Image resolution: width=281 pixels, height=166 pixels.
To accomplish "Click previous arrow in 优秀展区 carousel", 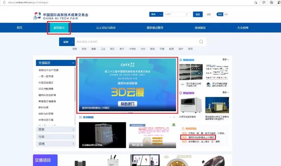I will pyautogui.click(x=170, y=117).
